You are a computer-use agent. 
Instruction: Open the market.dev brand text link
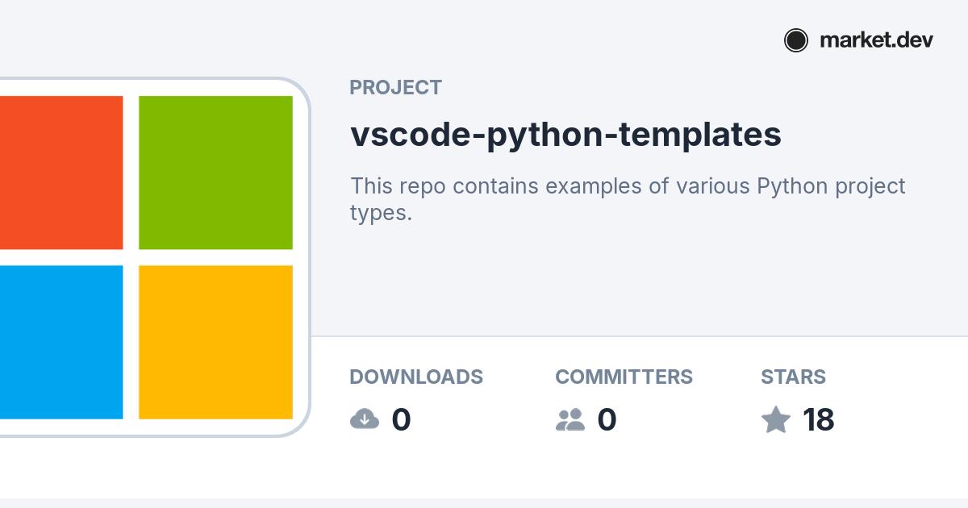click(x=876, y=40)
